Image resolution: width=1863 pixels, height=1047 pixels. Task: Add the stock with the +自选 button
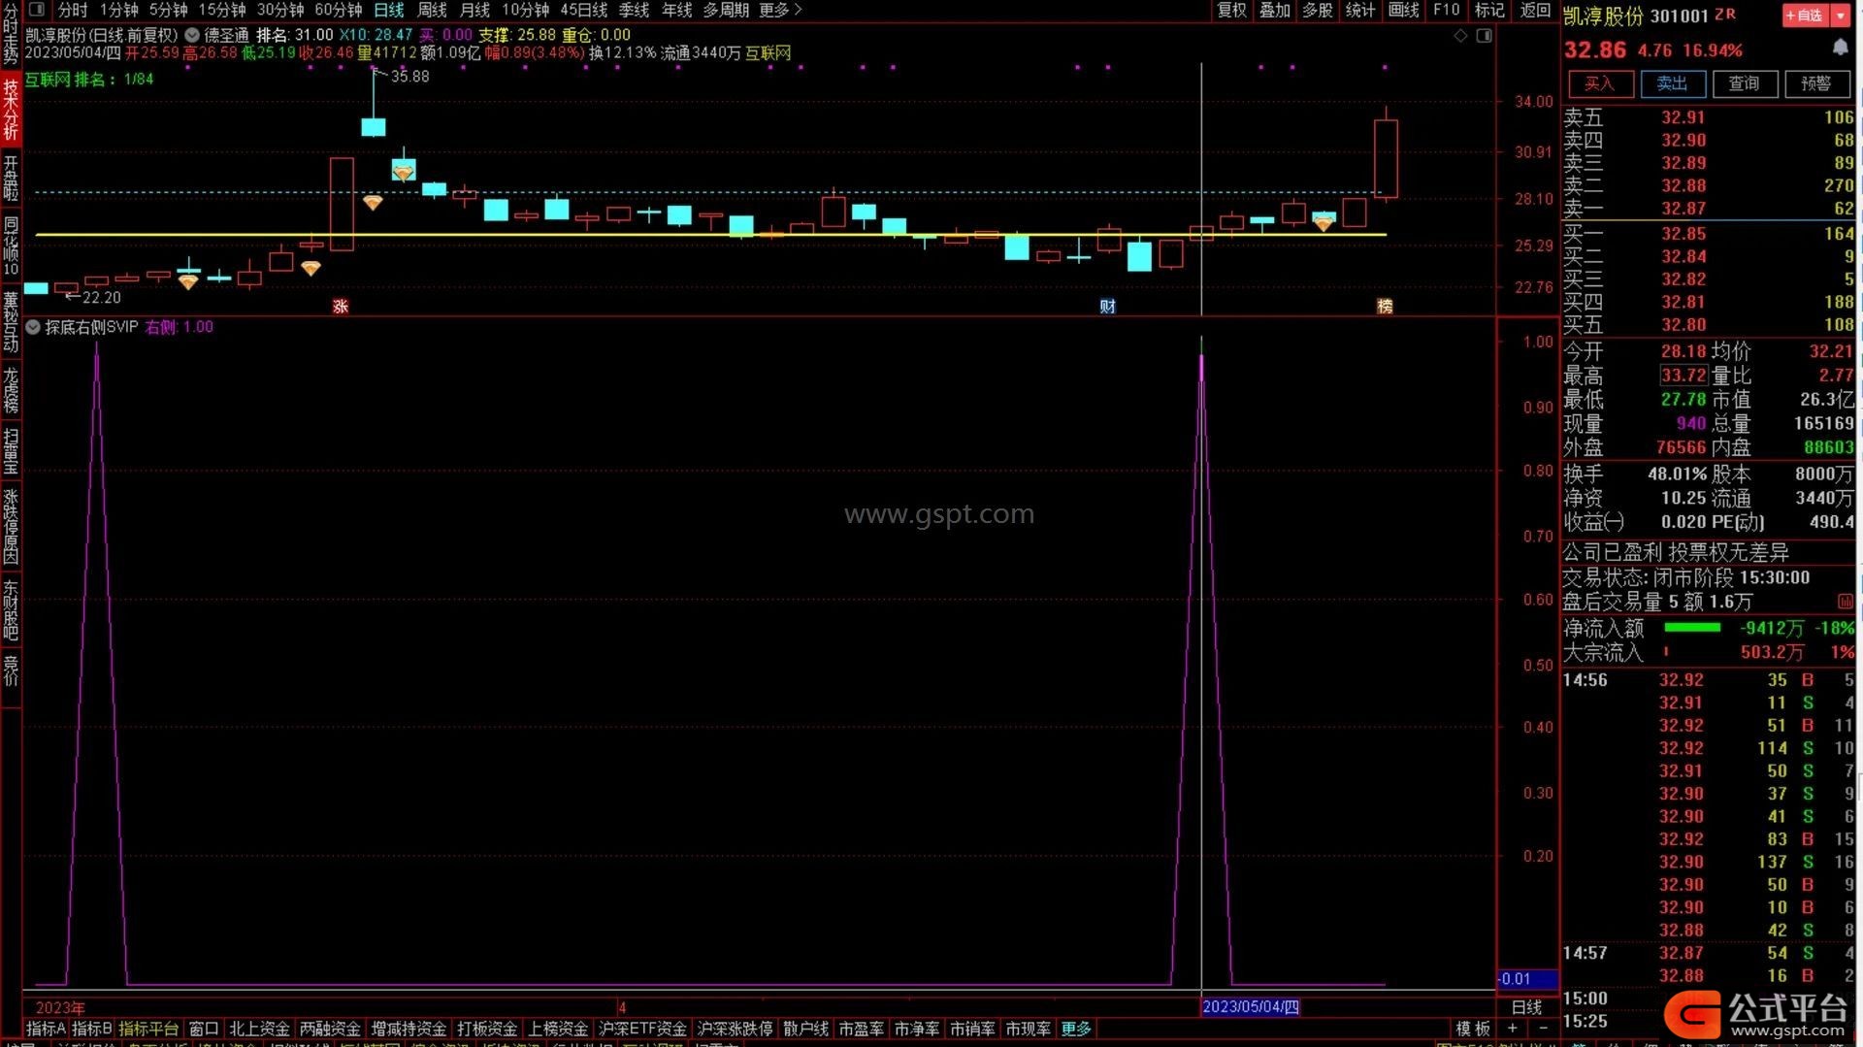tap(1804, 16)
